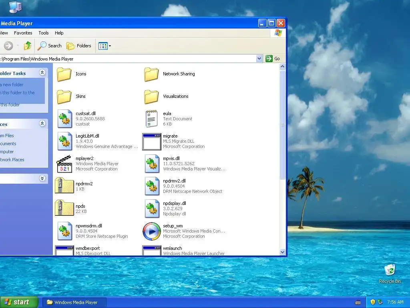Viewport: 410px width, 308px height.
Task: Open the Tools menu
Action: [44, 33]
